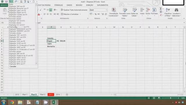Click the AutoSum sigma icon
The height and width of the screenshot is (105, 186).
pos(161,9)
